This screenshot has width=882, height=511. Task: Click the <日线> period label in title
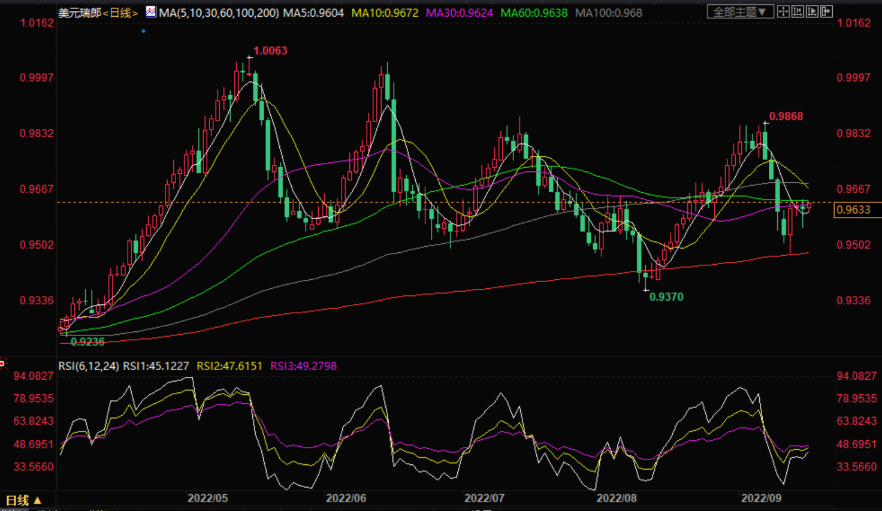click(x=120, y=13)
